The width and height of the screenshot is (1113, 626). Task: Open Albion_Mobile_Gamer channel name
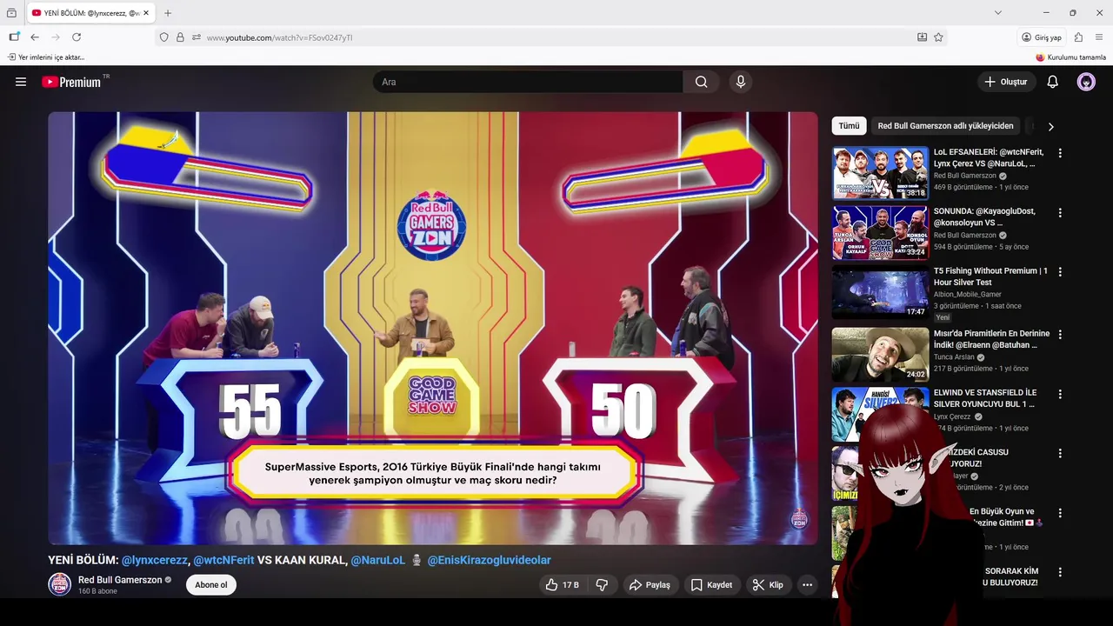(968, 295)
